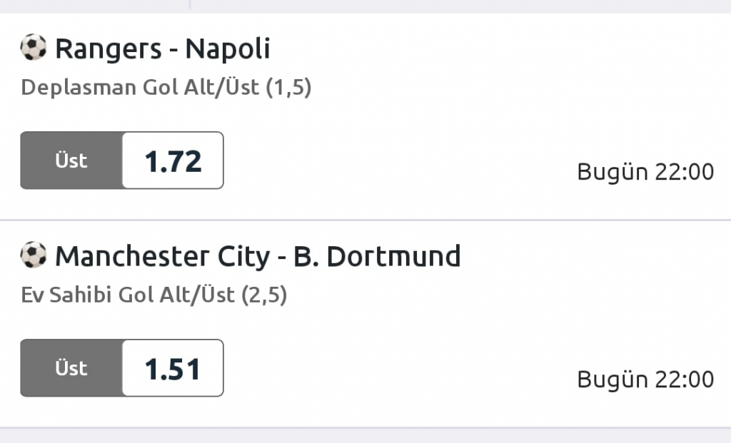
Task: Click empty space right of the 1.51 odds
Action: 393,368
